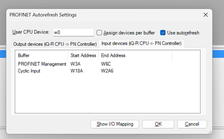
Task: Confirm settings with the OK button
Action: tap(158, 124)
